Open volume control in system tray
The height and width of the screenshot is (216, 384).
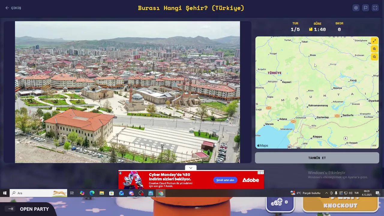click(x=350, y=193)
